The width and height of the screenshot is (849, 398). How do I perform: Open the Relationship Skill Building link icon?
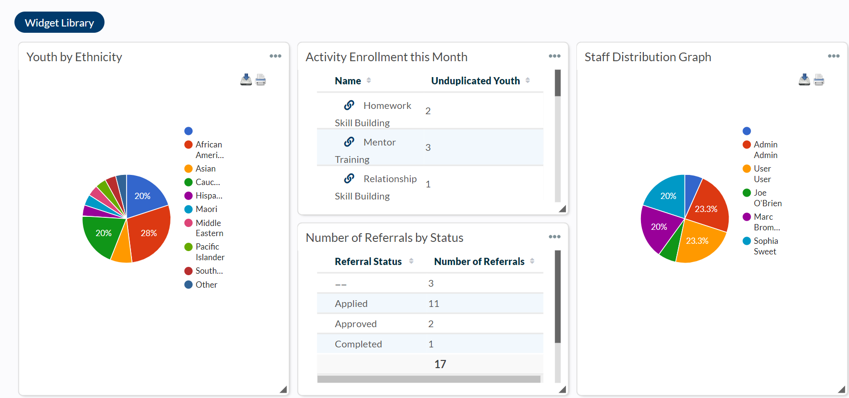click(349, 178)
